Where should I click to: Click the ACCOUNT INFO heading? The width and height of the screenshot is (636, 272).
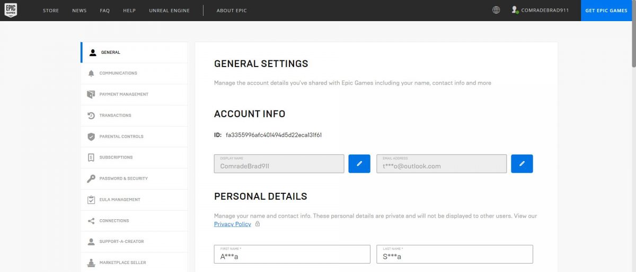click(x=250, y=114)
